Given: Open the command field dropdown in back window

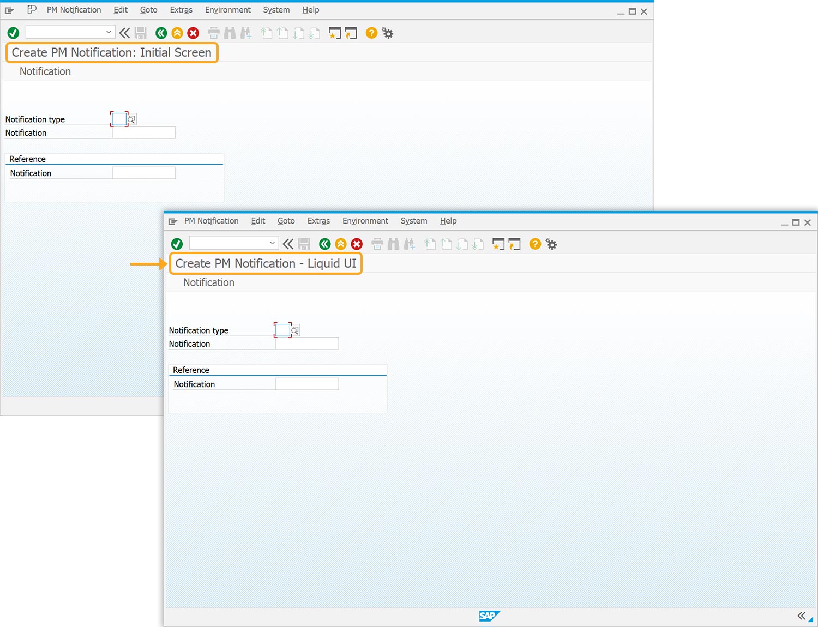Looking at the screenshot, I should click(x=109, y=32).
